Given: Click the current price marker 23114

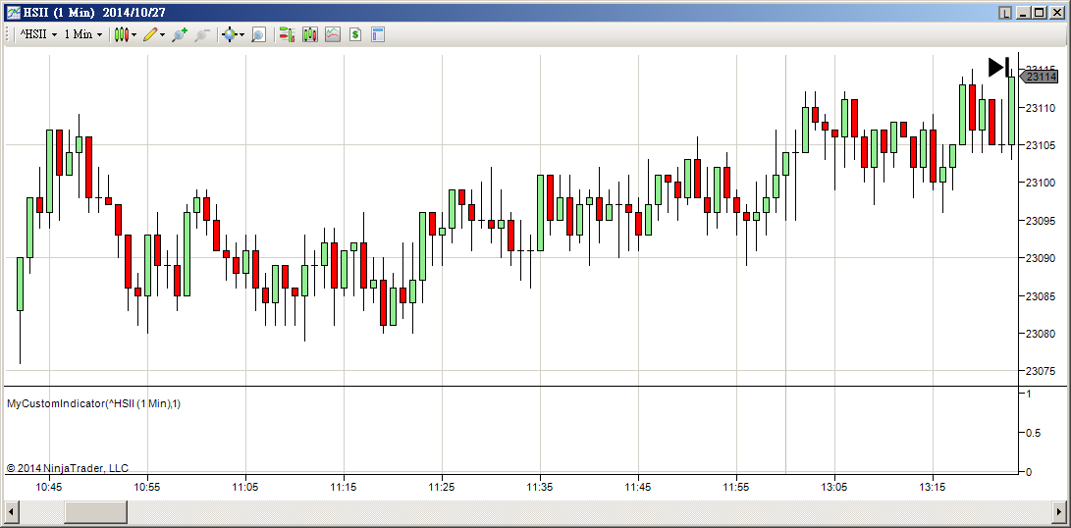Looking at the screenshot, I should tap(1039, 78).
